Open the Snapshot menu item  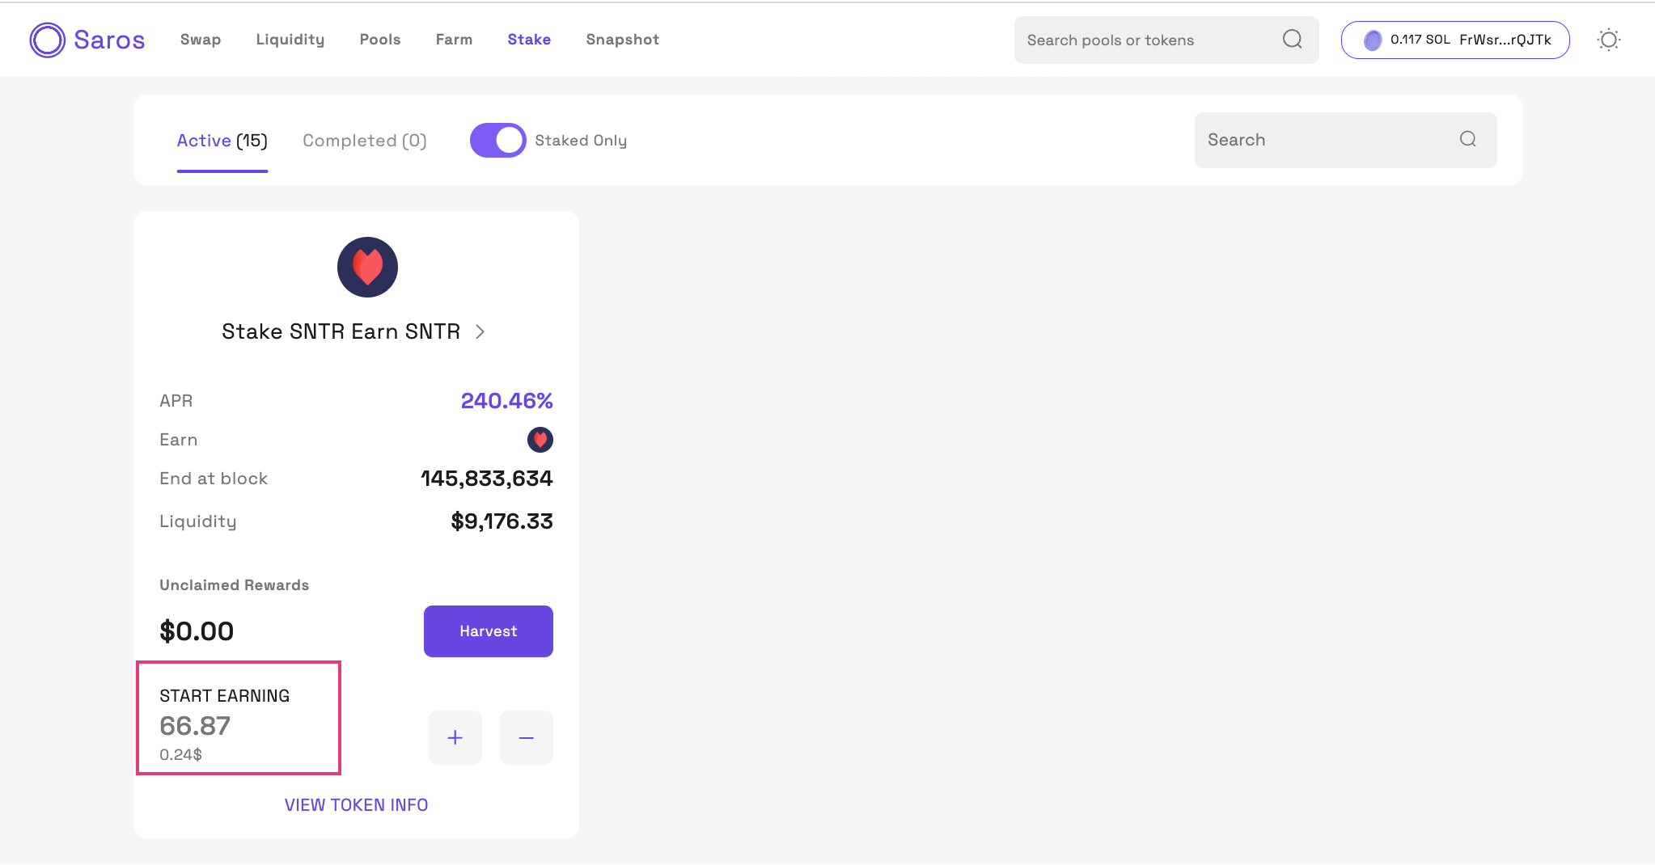click(622, 40)
